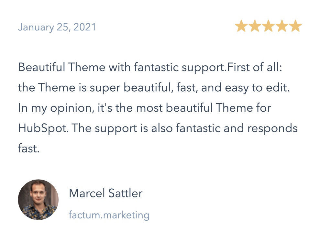Select the fifth and last rating star
321x244 pixels.
296,26
